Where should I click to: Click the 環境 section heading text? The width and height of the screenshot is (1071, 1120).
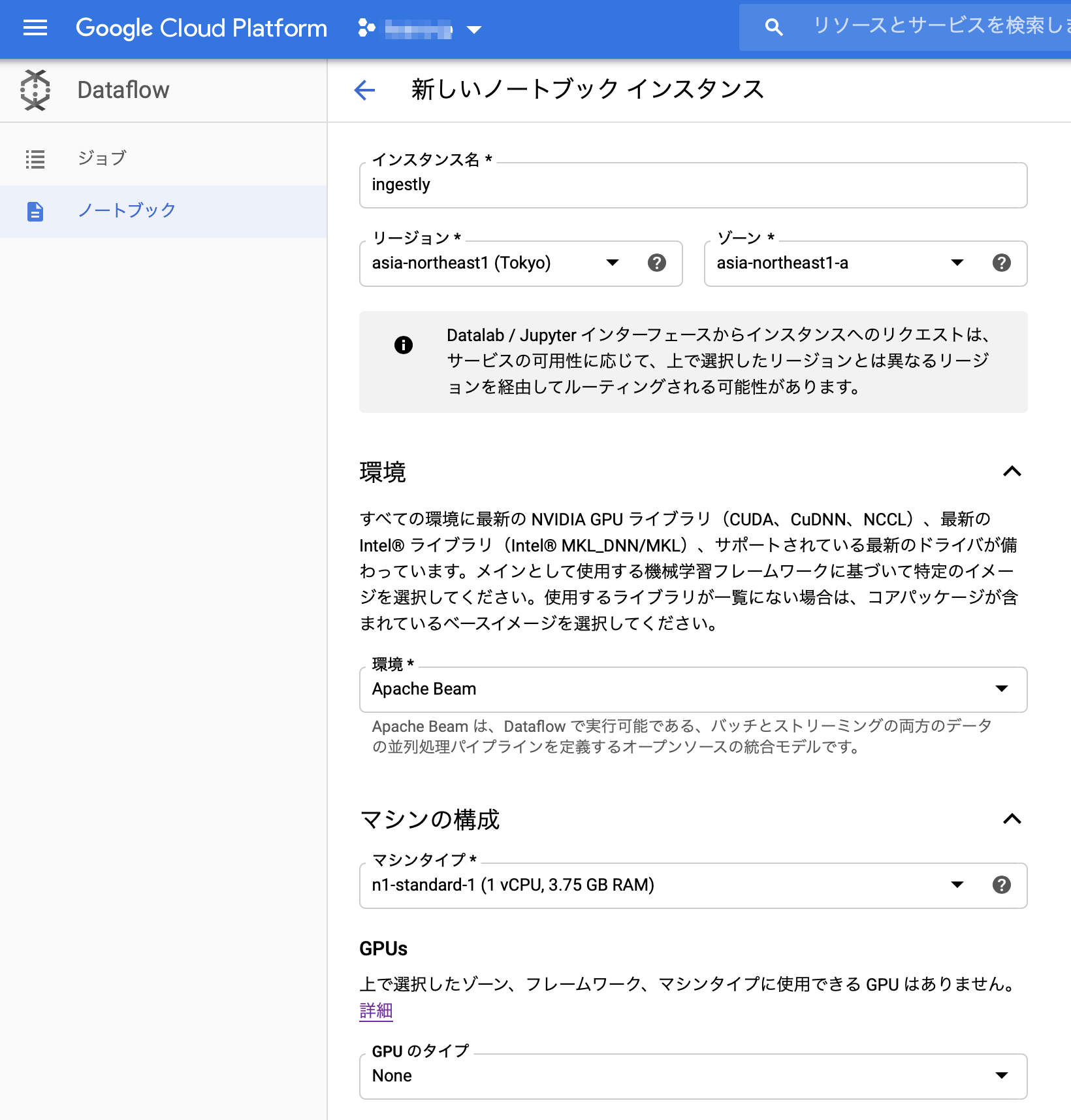coord(383,472)
